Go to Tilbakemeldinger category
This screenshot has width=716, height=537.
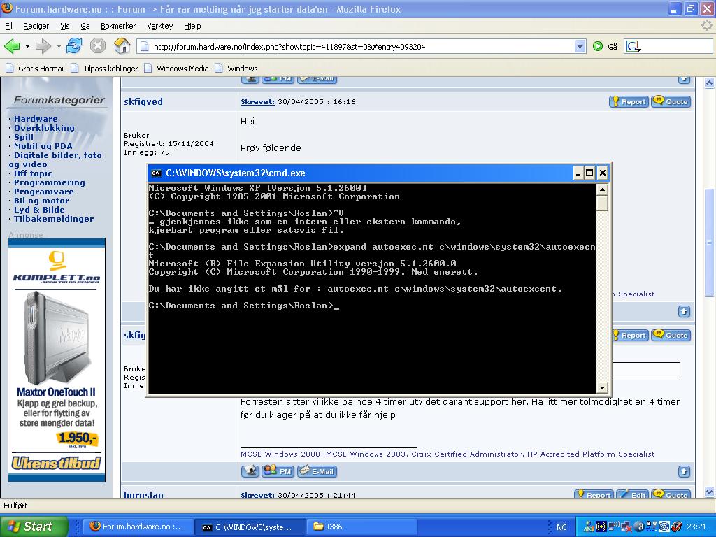point(54,219)
